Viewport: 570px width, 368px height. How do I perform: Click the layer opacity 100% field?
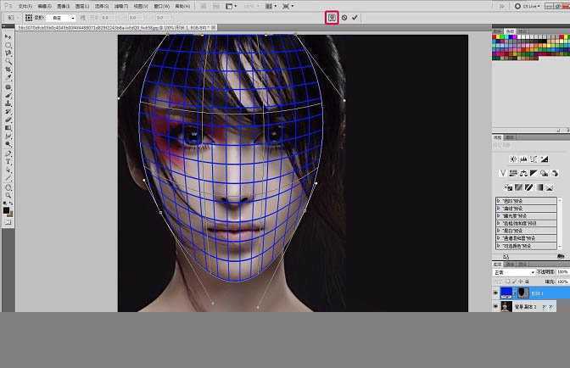pyautogui.click(x=562, y=271)
